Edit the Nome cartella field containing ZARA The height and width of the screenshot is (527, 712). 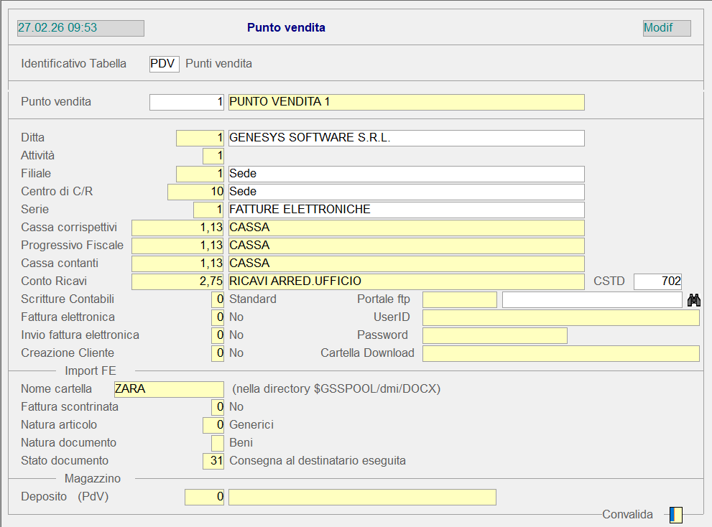[x=169, y=389]
